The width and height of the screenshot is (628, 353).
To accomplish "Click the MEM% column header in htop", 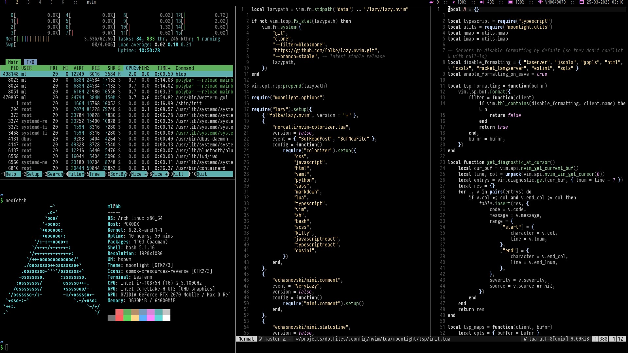I will tap(144, 68).
